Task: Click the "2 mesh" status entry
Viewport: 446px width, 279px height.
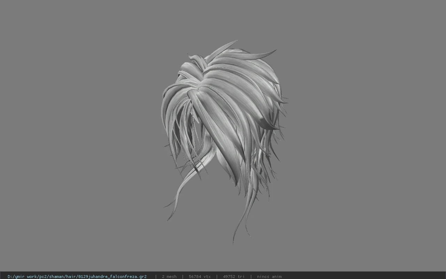Action: (169, 277)
